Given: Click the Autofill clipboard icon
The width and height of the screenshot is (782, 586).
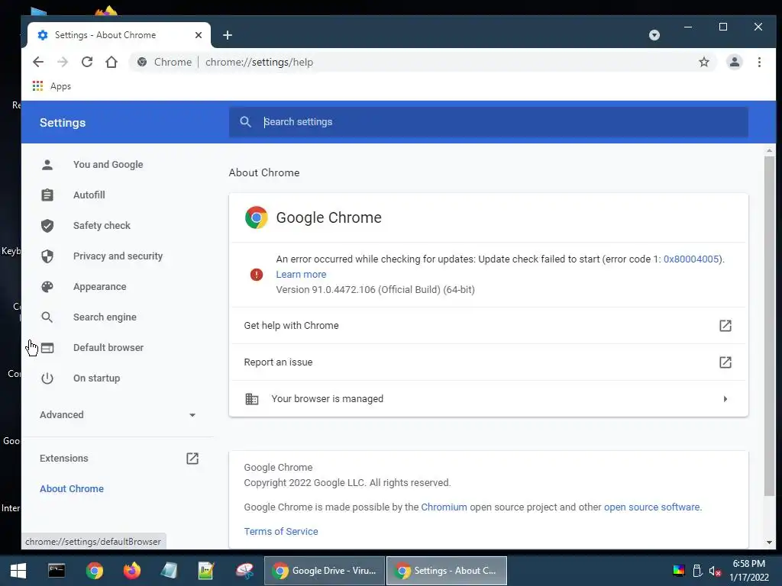Looking at the screenshot, I should point(47,195).
